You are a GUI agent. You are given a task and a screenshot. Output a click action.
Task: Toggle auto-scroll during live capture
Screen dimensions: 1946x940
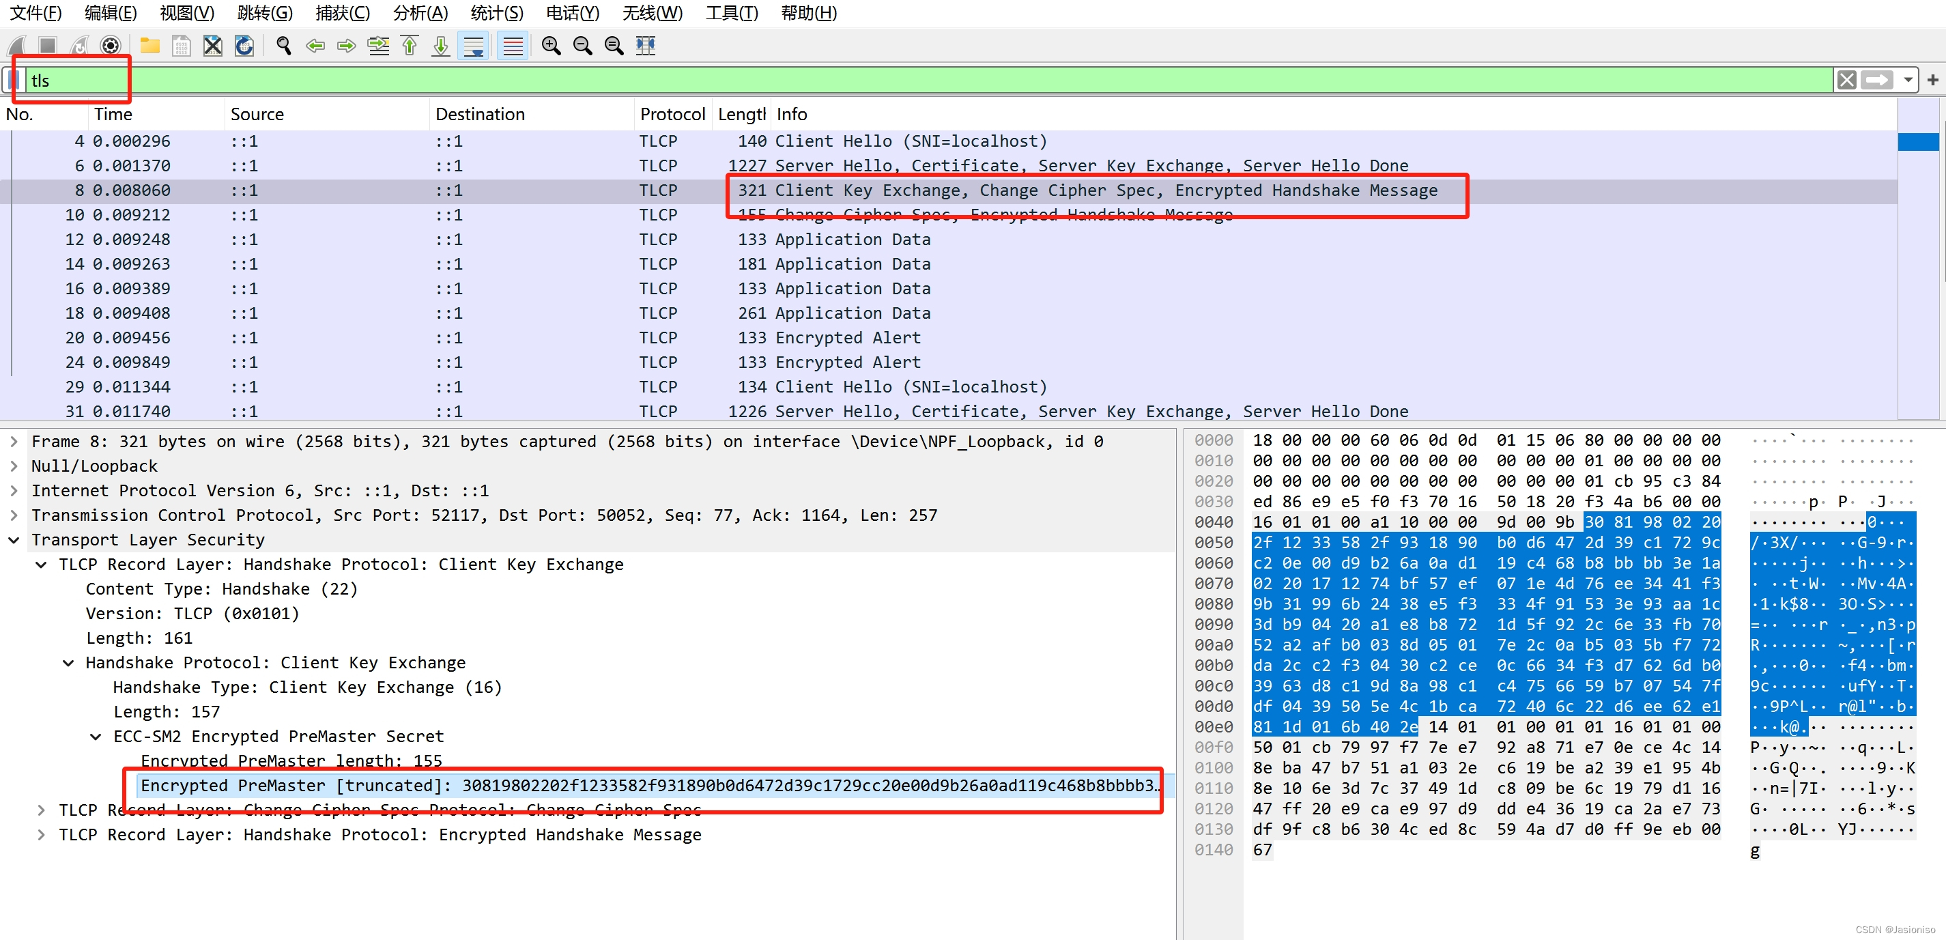click(x=474, y=46)
